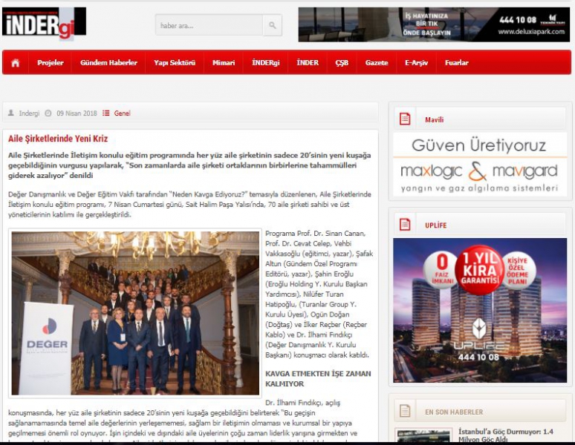Open the news thumbnail beside İstanbul'a Göç Durmuyor
Screen dimensions: 575x445
click(423, 436)
